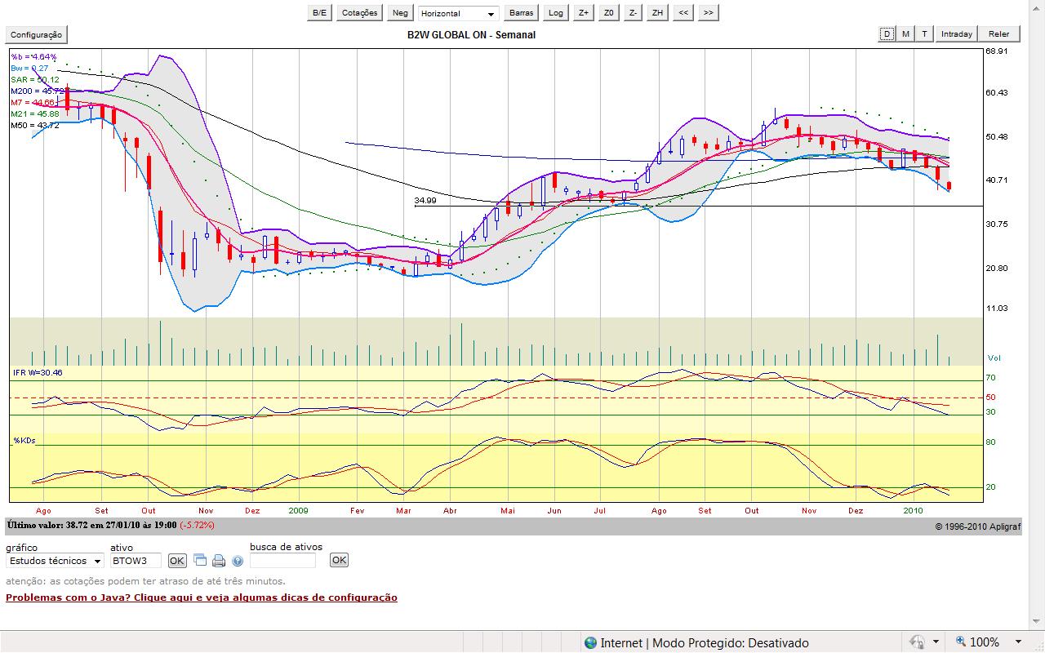Click the ZH horizontal zoom button
This screenshot has width=1045, height=653.
click(x=657, y=13)
